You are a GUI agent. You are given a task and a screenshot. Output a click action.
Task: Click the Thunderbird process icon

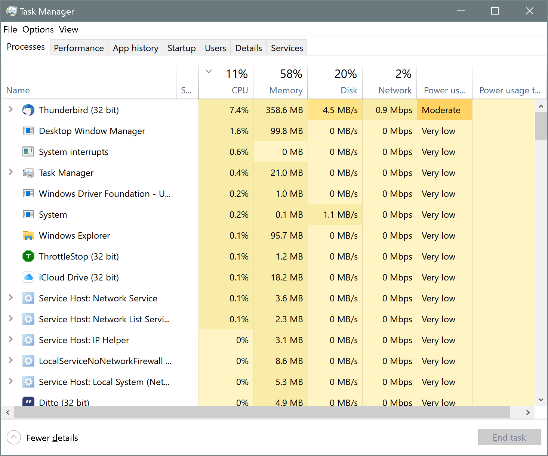28,110
